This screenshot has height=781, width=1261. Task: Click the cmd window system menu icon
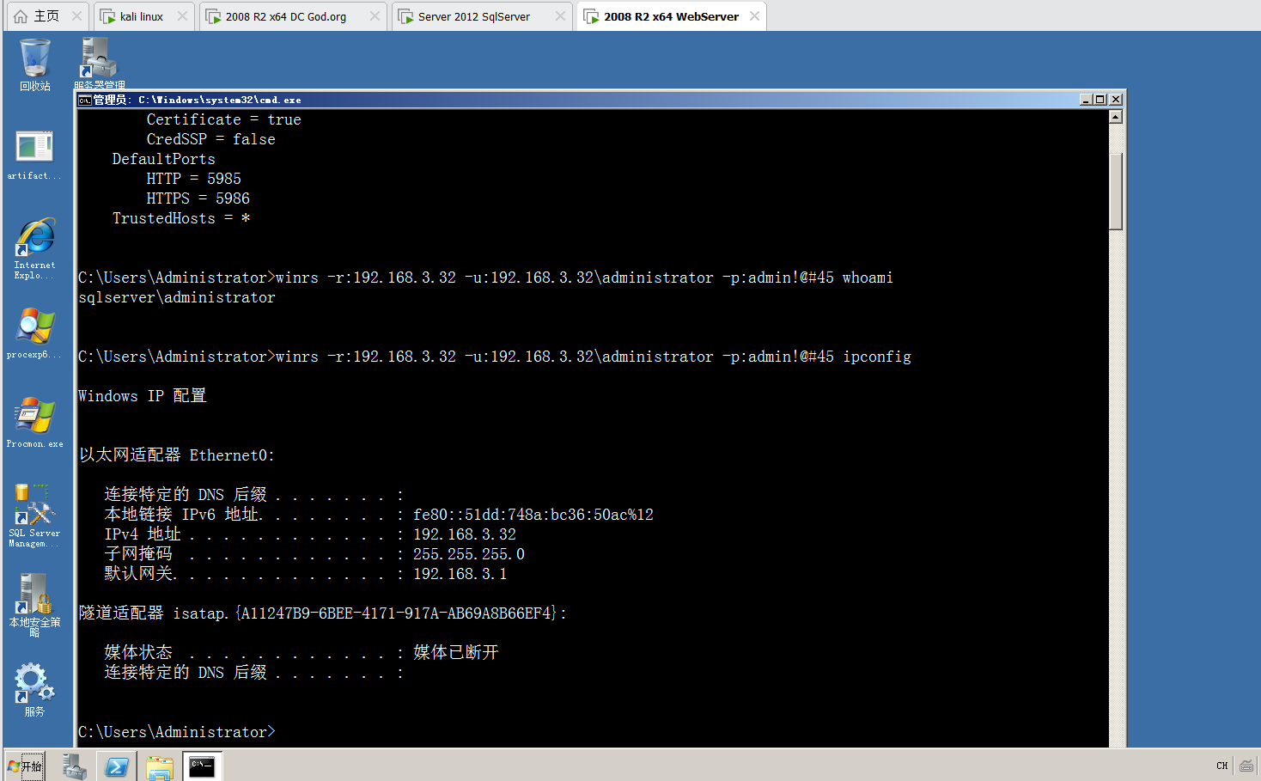point(85,100)
